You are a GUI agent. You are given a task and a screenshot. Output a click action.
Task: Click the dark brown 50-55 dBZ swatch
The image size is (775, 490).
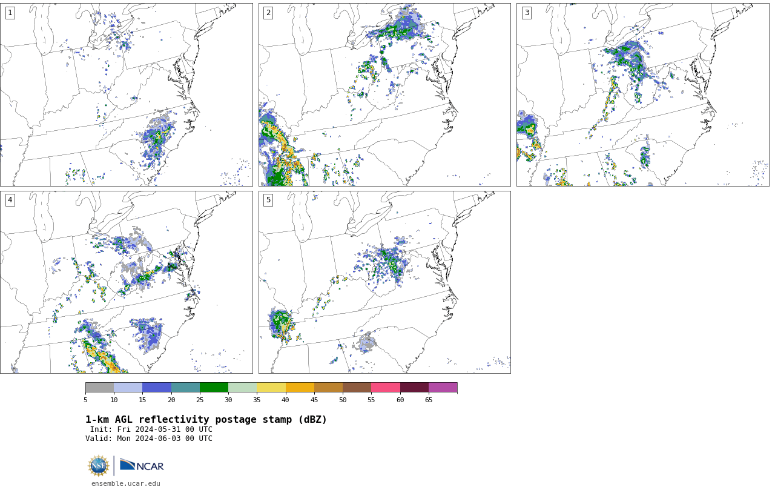[x=357, y=388]
